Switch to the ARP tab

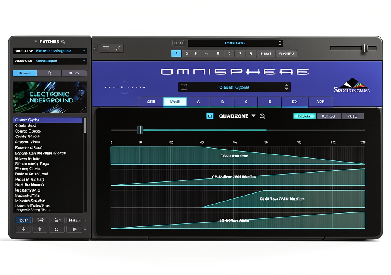click(320, 102)
